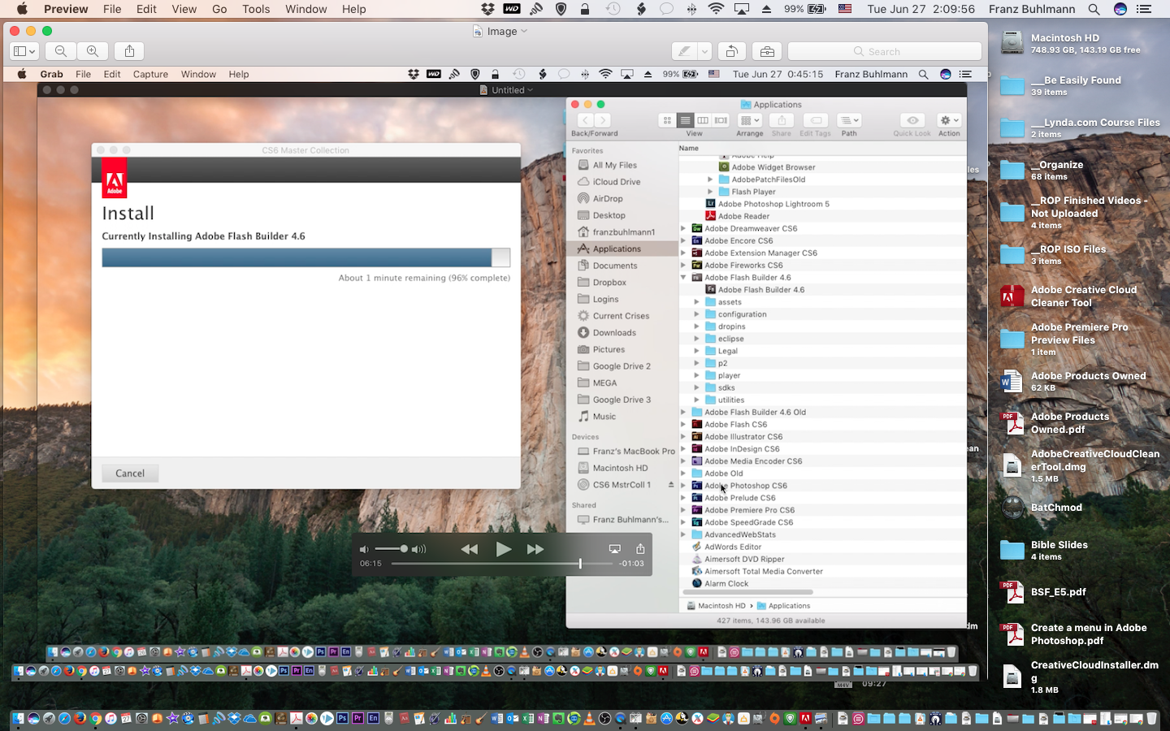Click the Dropbox icon in the top menu bar
1170x731 pixels.
coord(487,9)
